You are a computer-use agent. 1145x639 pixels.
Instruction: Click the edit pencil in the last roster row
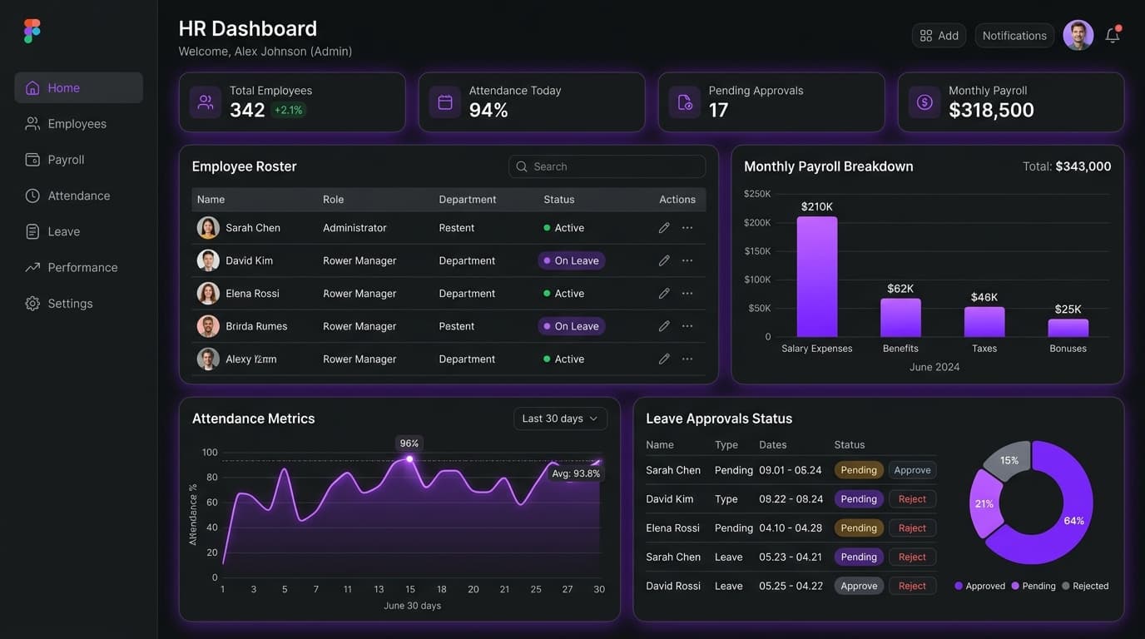pyautogui.click(x=664, y=359)
